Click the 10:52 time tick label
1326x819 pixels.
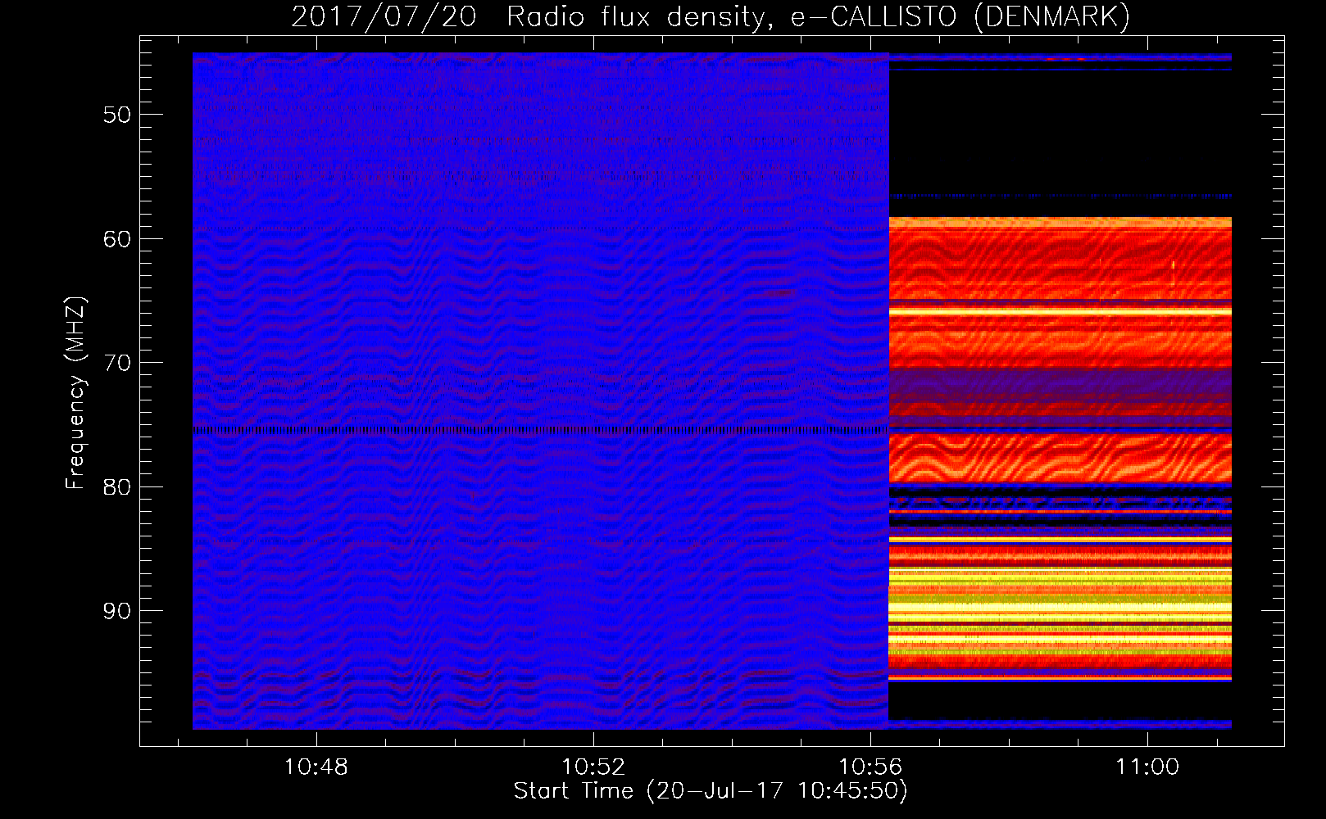click(593, 767)
